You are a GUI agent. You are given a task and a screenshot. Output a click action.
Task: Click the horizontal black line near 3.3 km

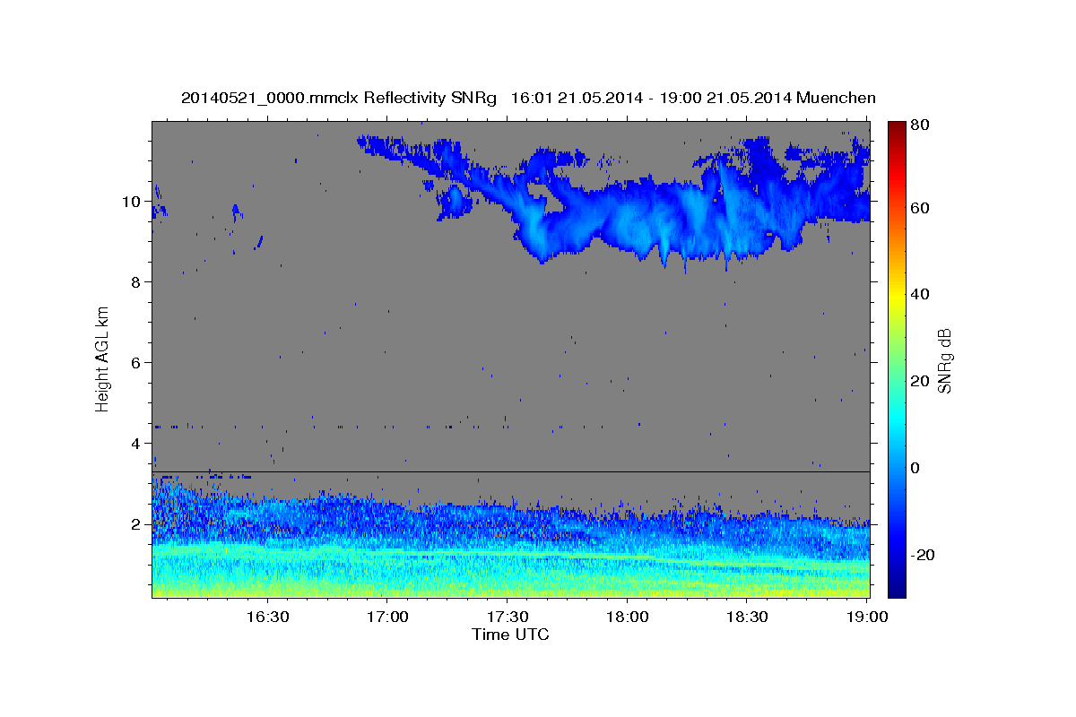(x=511, y=471)
